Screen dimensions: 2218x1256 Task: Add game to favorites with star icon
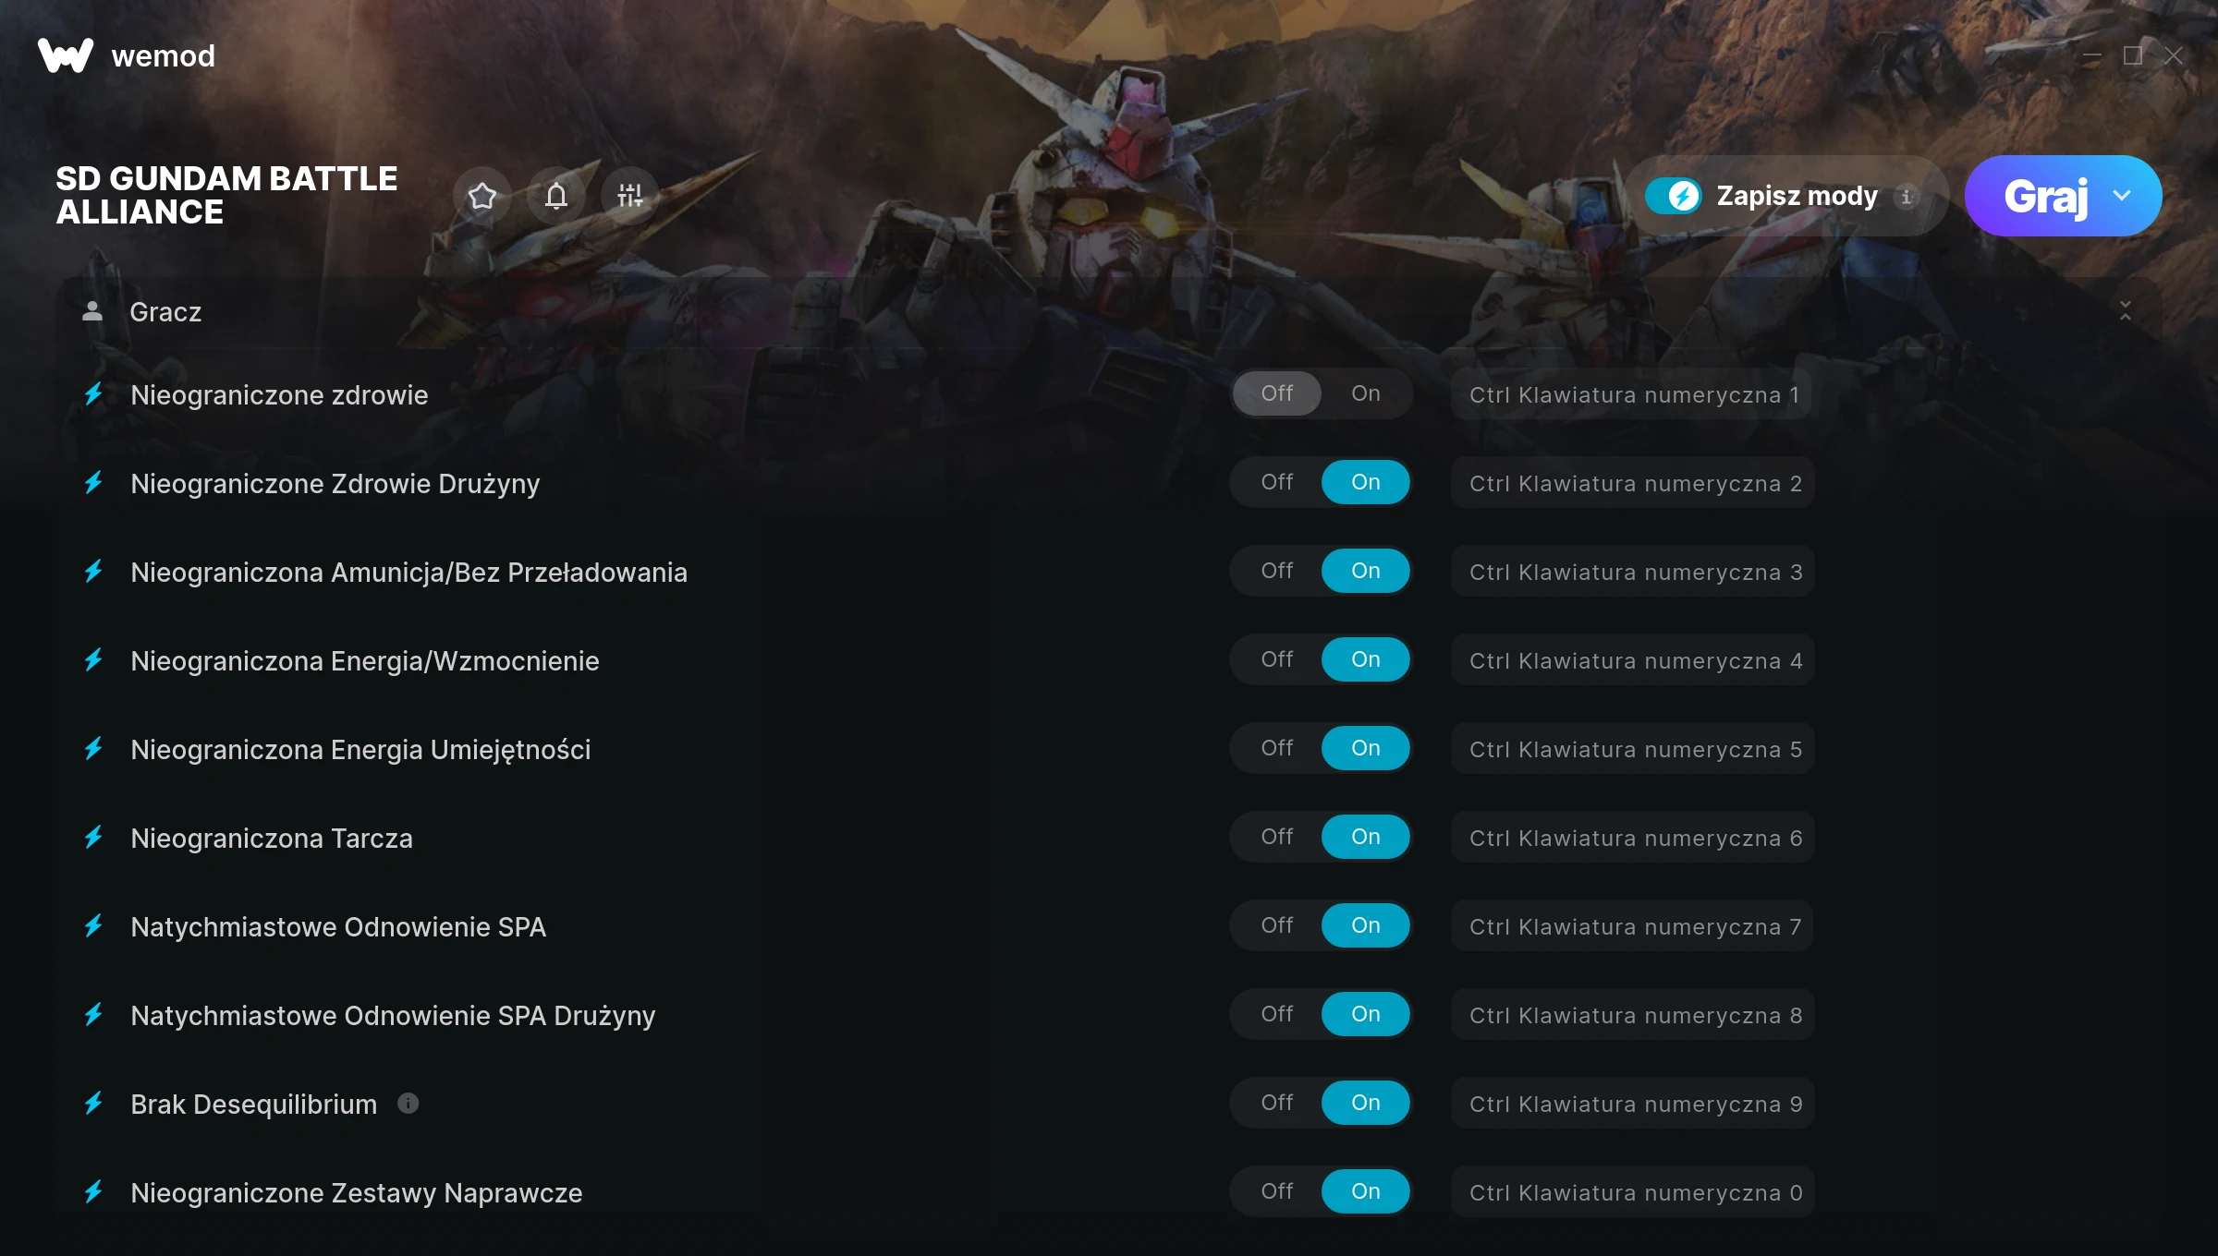tap(482, 196)
